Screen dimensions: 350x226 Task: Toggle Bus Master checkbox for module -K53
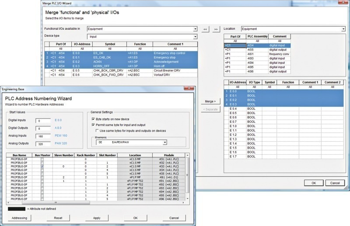tap(42, 167)
